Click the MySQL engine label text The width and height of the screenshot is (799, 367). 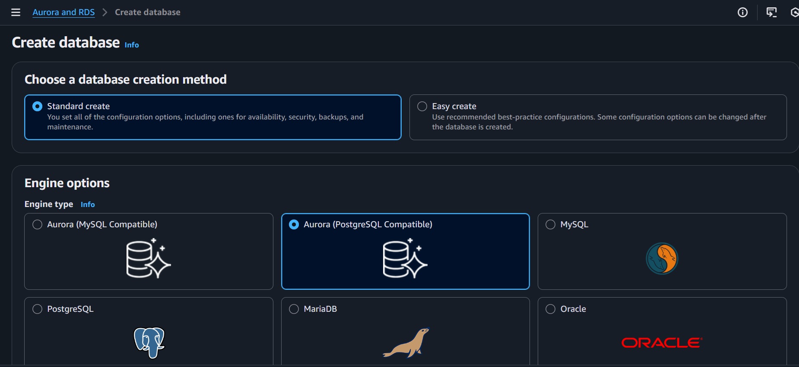(574, 224)
